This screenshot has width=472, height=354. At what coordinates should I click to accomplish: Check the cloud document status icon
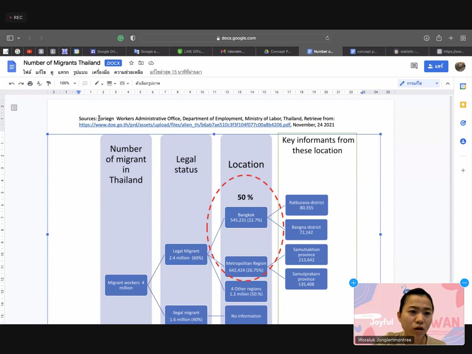click(x=151, y=63)
